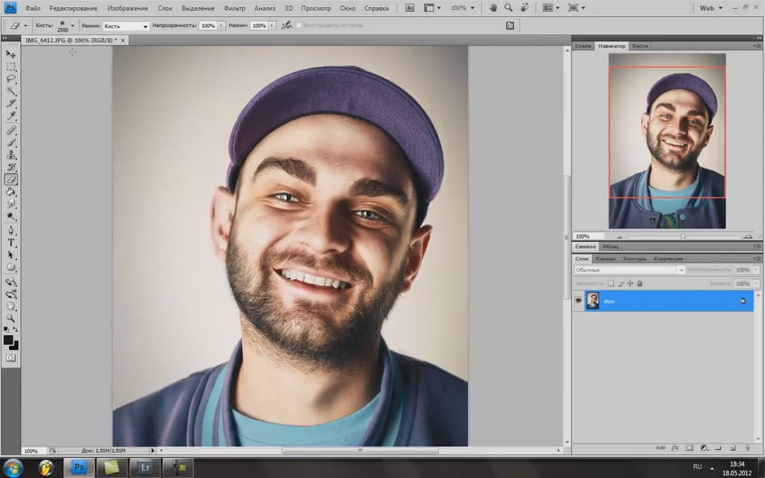The image size is (765, 478).
Task: Open the Режим Кисть dropdown
Action: pyautogui.click(x=126, y=26)
